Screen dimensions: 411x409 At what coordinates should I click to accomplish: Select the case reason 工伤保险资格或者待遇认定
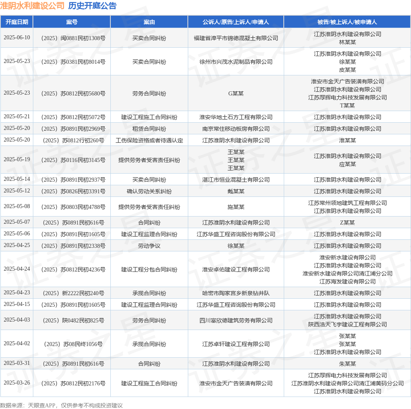(x=149, y=141)
